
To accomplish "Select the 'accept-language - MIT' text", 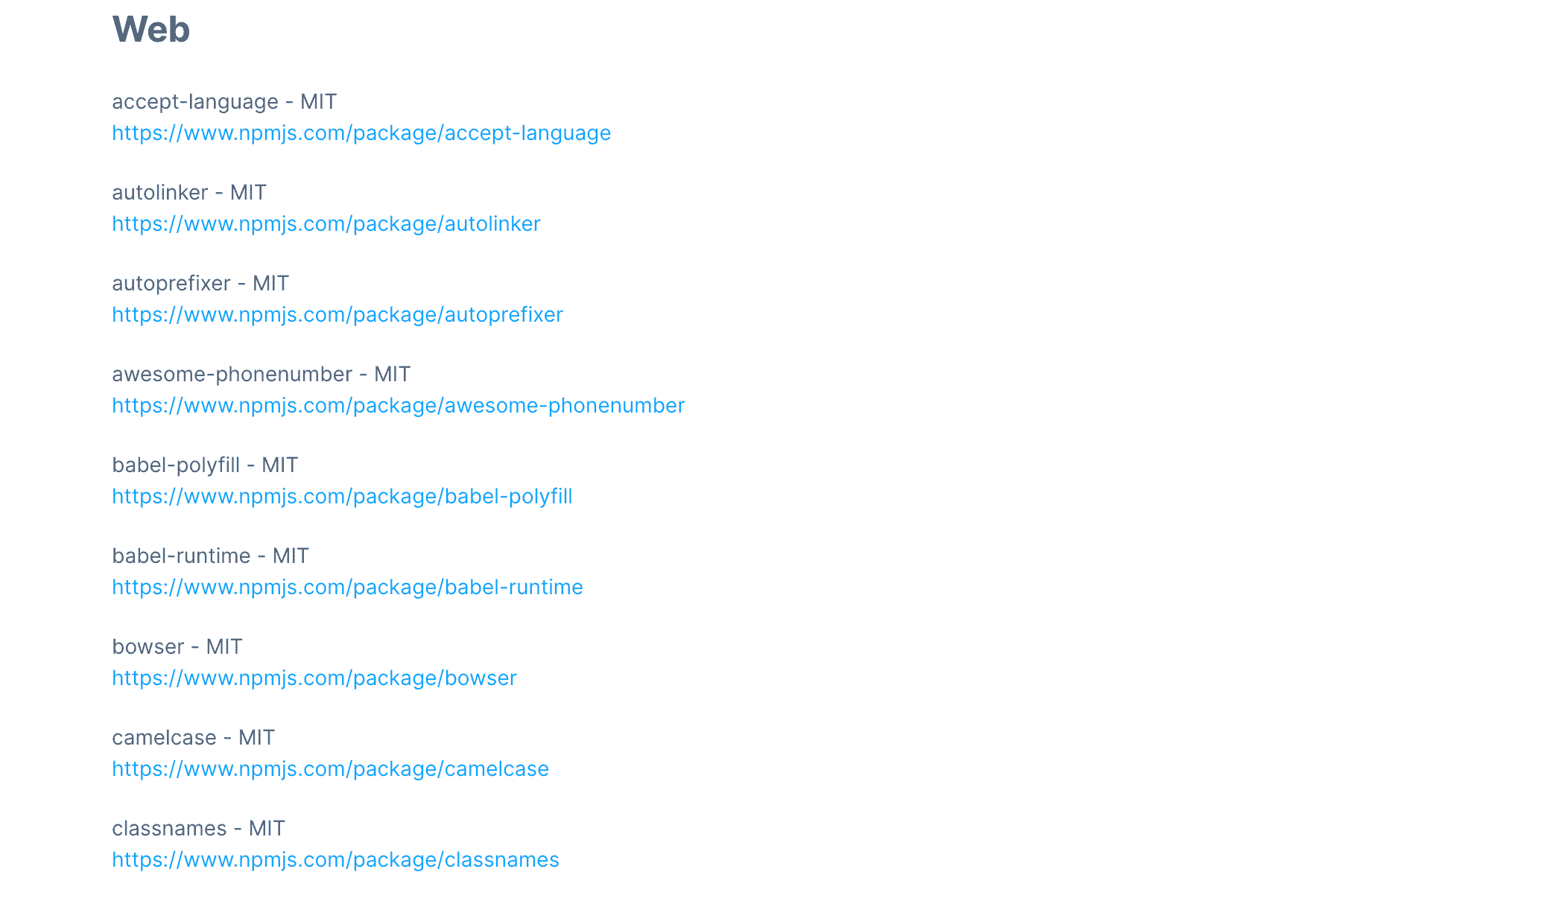I will tap(224, 102).
